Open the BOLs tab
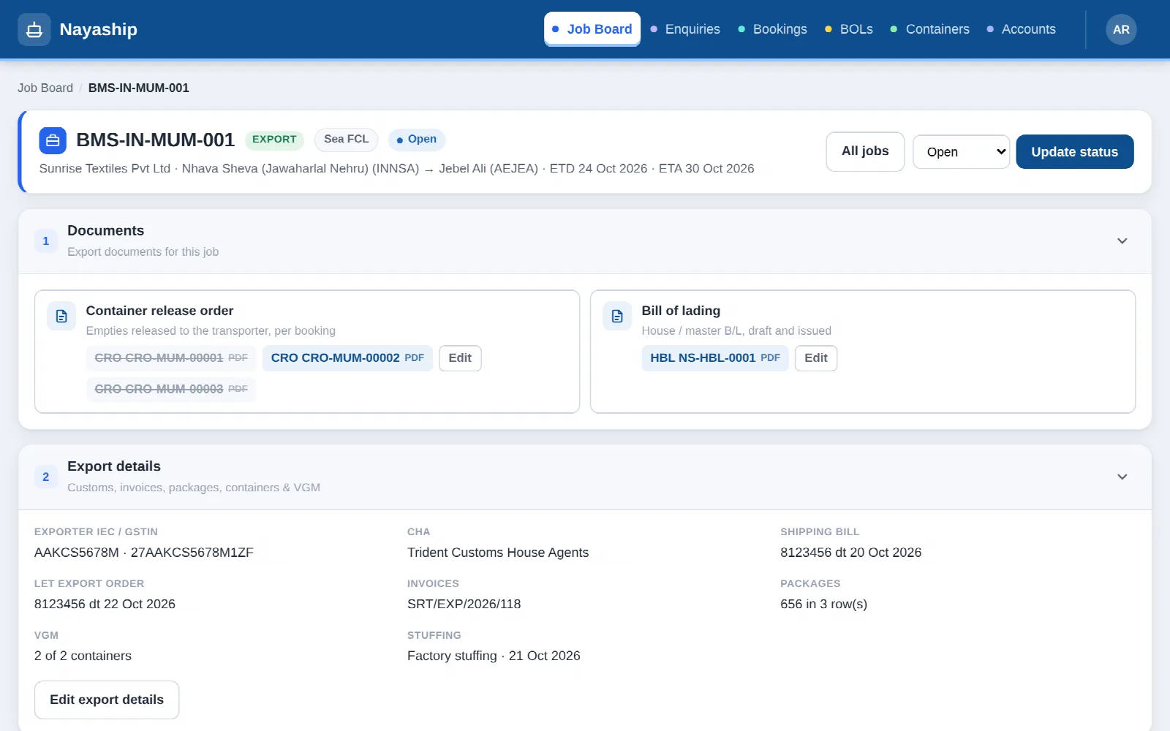 click(x=849, y=29)
